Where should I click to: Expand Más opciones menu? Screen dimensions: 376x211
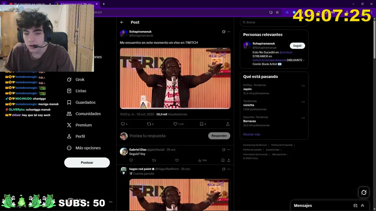84,148
